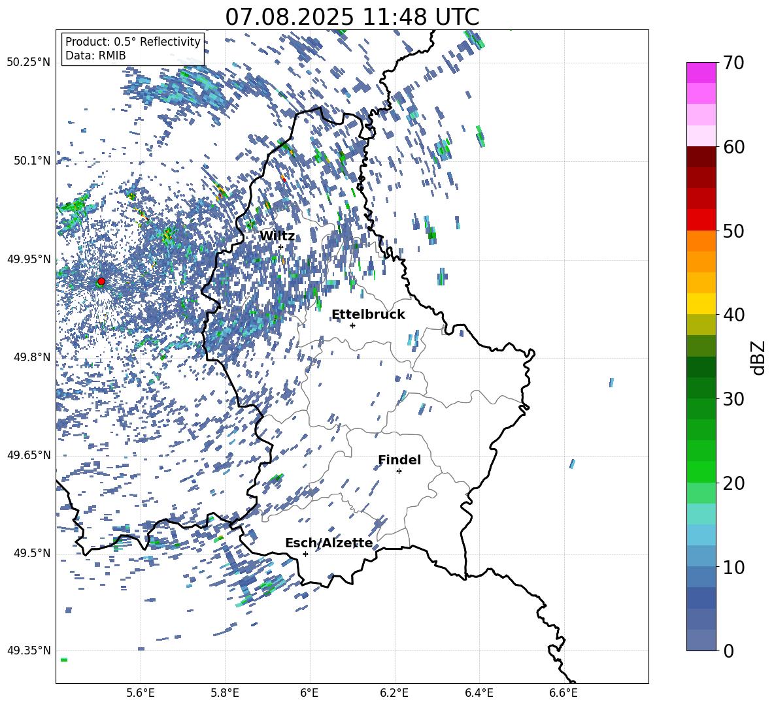This screenshot has width=774, height=706.
Task: Click the 5.6°E longitude label
Action: coord(140,693)
